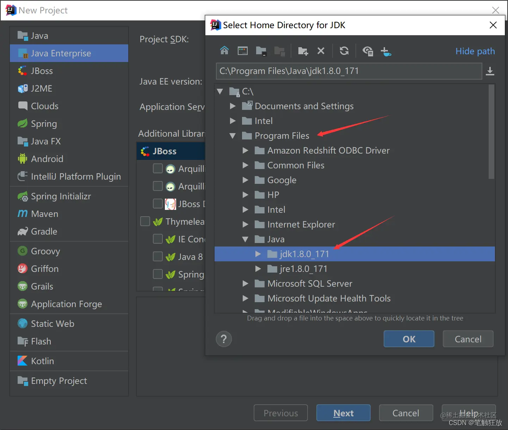This screenshot has width=508, height=430.
Task: Check the Thymeleaf checkbox
Action: 145,221
